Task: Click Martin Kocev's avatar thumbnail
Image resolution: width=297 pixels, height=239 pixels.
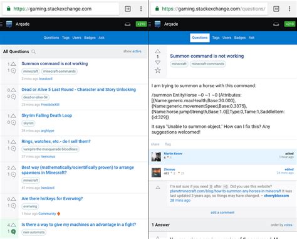Action: [156, 157]
